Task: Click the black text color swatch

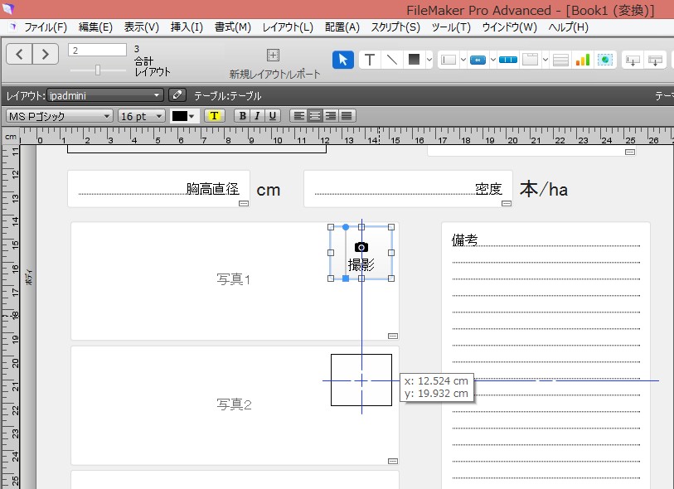Action: click(x=180, y=116)
